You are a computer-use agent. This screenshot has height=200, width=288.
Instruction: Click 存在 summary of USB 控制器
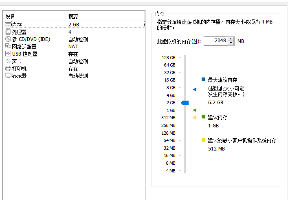point(73,54)
